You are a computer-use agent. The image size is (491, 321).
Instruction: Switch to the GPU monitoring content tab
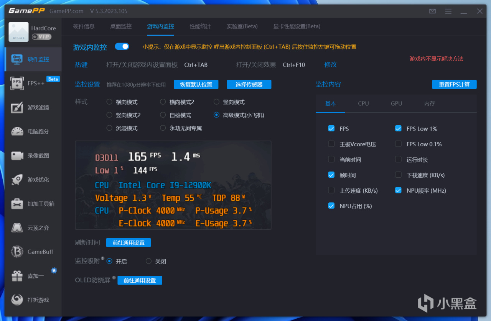(x=397, y=103)
